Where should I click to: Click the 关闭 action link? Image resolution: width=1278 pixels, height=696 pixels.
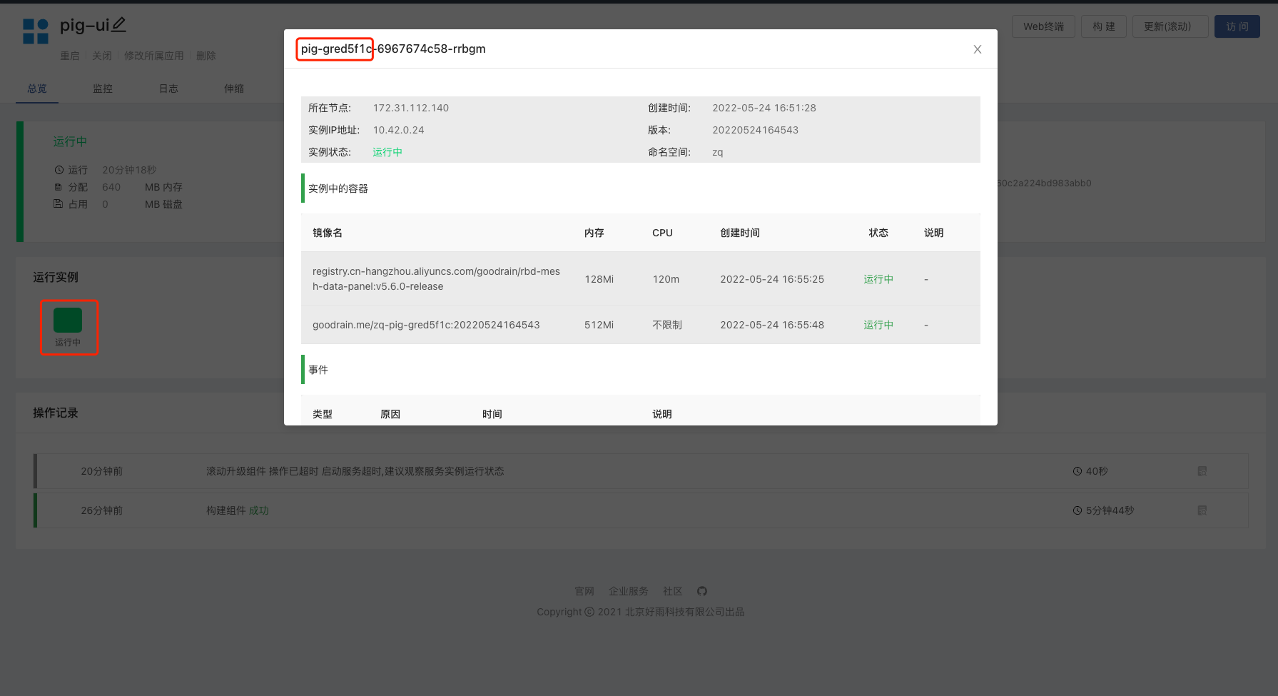[x=102, y=56]
